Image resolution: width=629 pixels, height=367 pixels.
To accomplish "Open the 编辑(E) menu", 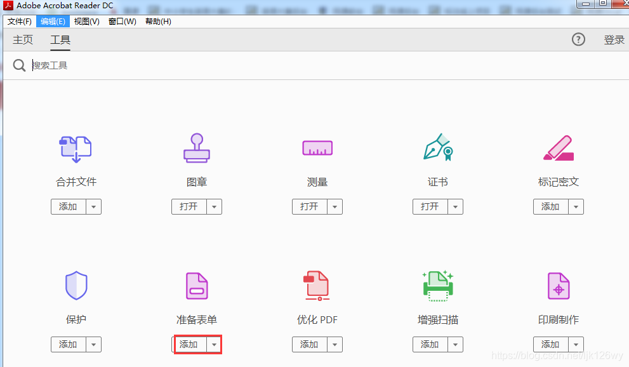I will click(x=53, y=21).
